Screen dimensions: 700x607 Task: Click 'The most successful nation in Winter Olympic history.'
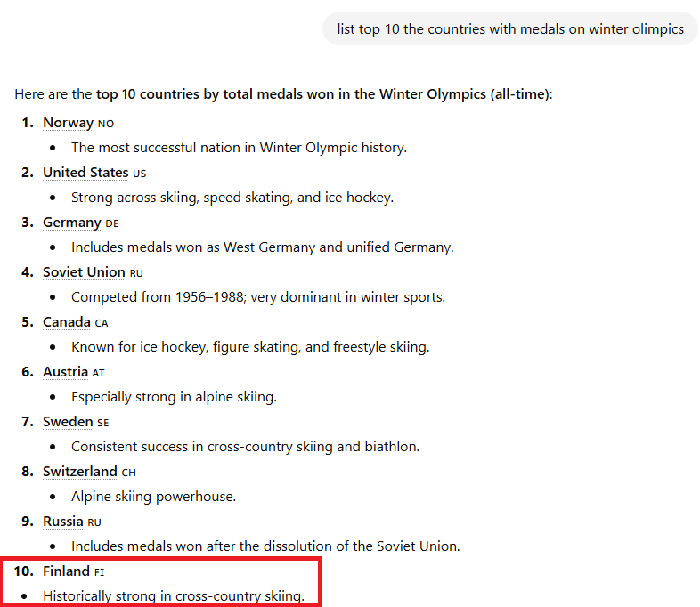pos(240,148)
